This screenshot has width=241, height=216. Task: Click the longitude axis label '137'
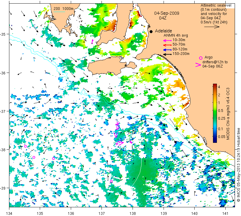(x=102, y=213)
